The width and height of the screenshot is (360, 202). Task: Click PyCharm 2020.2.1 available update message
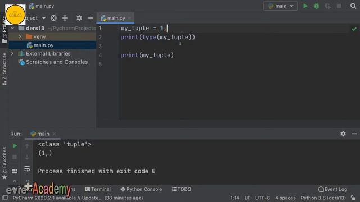tap(78, 198)
